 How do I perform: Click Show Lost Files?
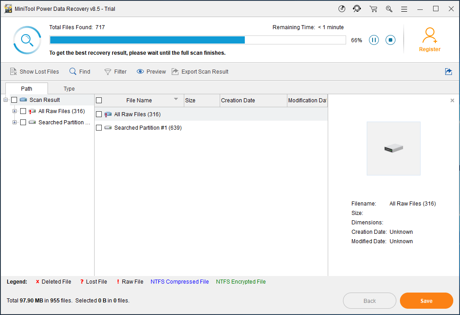pos(35,72)
